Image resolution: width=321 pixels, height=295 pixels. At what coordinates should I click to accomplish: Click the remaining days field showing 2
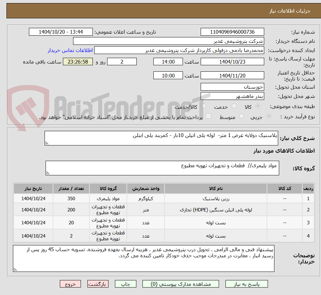coord(122,62)
